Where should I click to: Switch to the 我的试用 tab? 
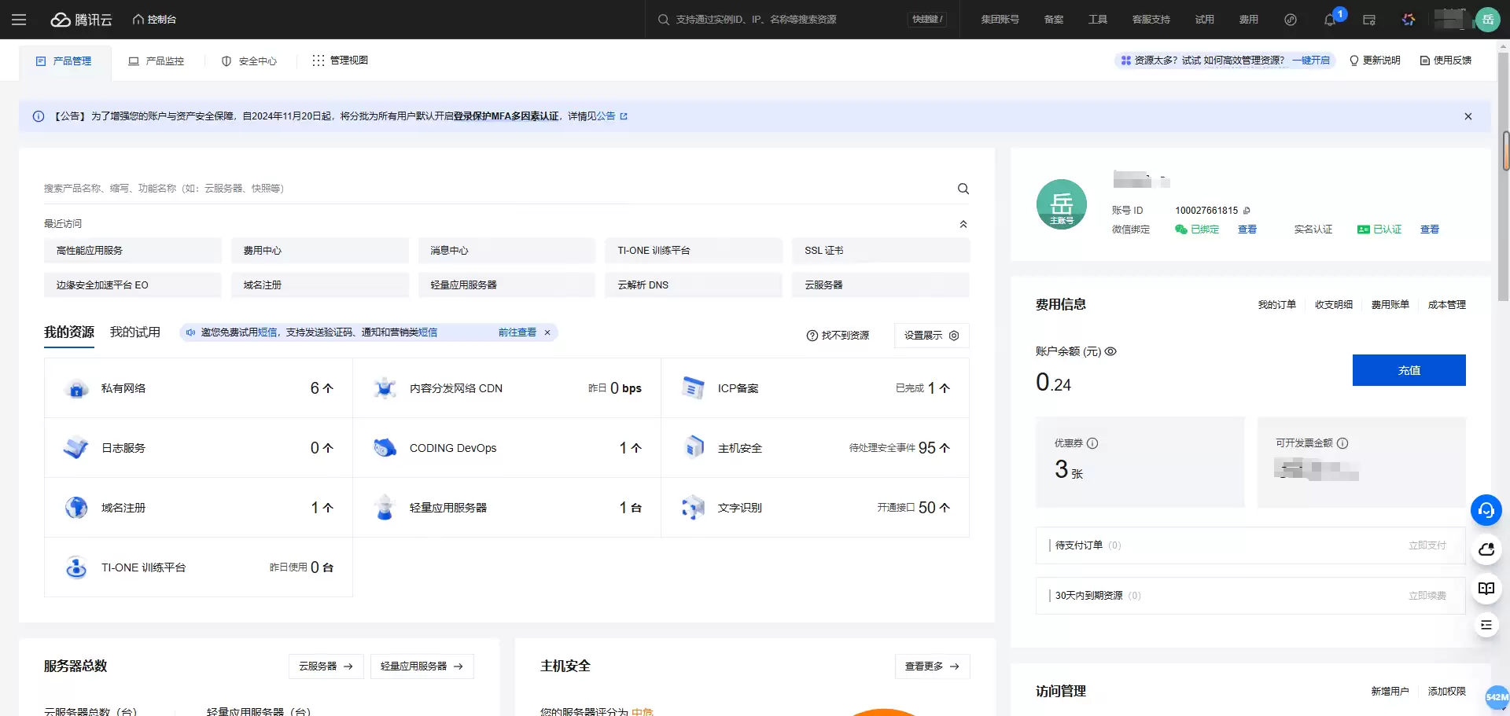[x=134, y=332]
